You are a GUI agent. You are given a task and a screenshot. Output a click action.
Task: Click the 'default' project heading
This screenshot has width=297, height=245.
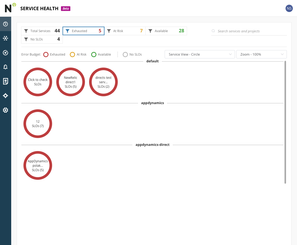(x=152, y=61)
